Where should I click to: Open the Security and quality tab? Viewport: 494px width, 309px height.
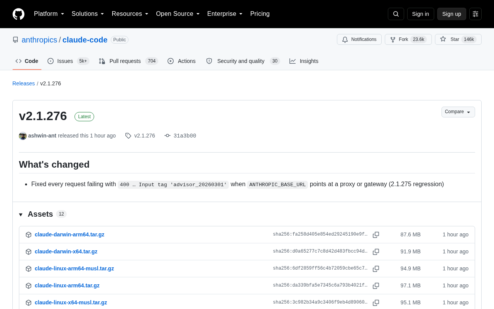243,61
